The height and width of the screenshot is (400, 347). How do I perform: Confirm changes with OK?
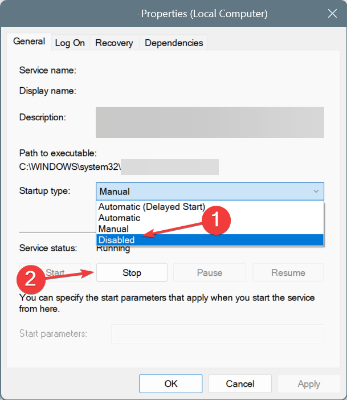pyautogui.click(x=171, y=383)
